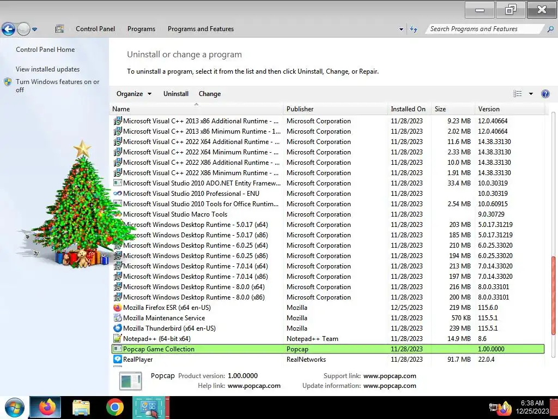This screenshot has height=419, width=558.
Task: Click the network tray icon
Action: (x=493, y=407)
